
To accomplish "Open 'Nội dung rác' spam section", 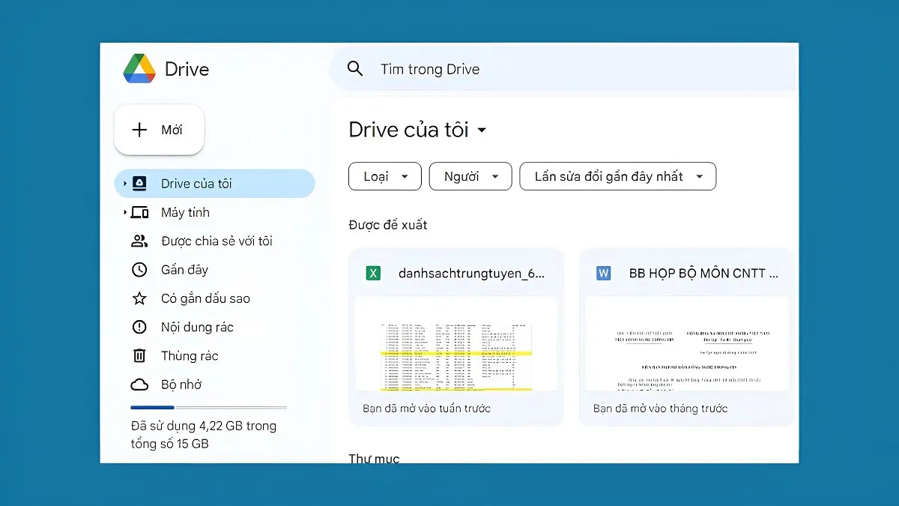I will [x=139, y=327].
